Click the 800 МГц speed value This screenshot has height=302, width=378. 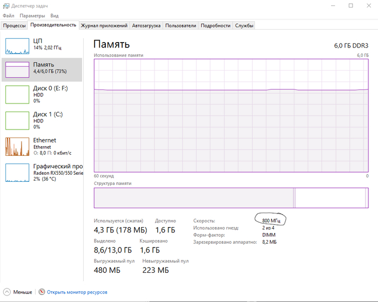pyautogui.click(x=271, y=221)
